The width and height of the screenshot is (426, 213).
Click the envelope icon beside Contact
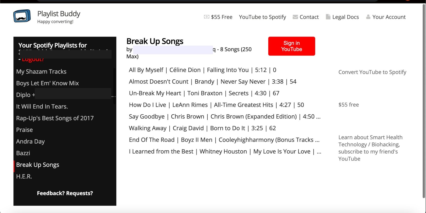(295, 17)
